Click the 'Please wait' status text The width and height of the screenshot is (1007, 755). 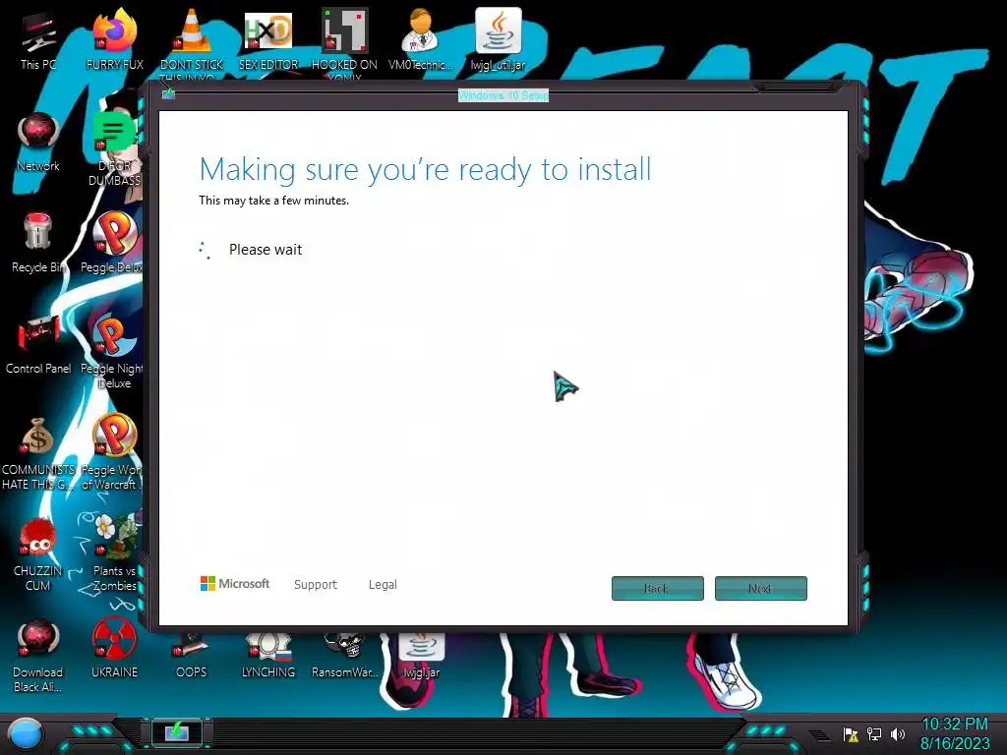pyautogui.click(x=266, y=250)
